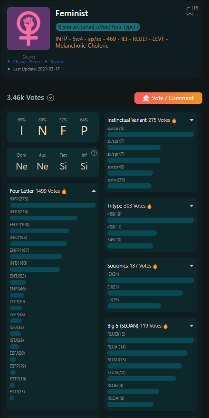Viewport: 209px width, 418px height.
Task: Click the Report link
Action: [57, 61]
